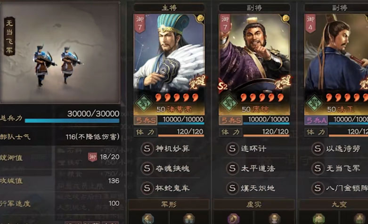
Task: Click the yin-yang icon on 诸葛亮 card
Action: coord(200,18)
